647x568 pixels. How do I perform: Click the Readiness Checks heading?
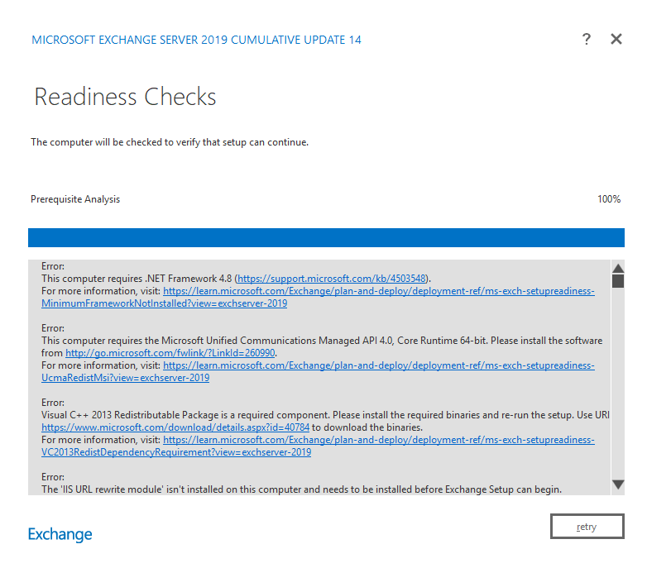point(125,97)
